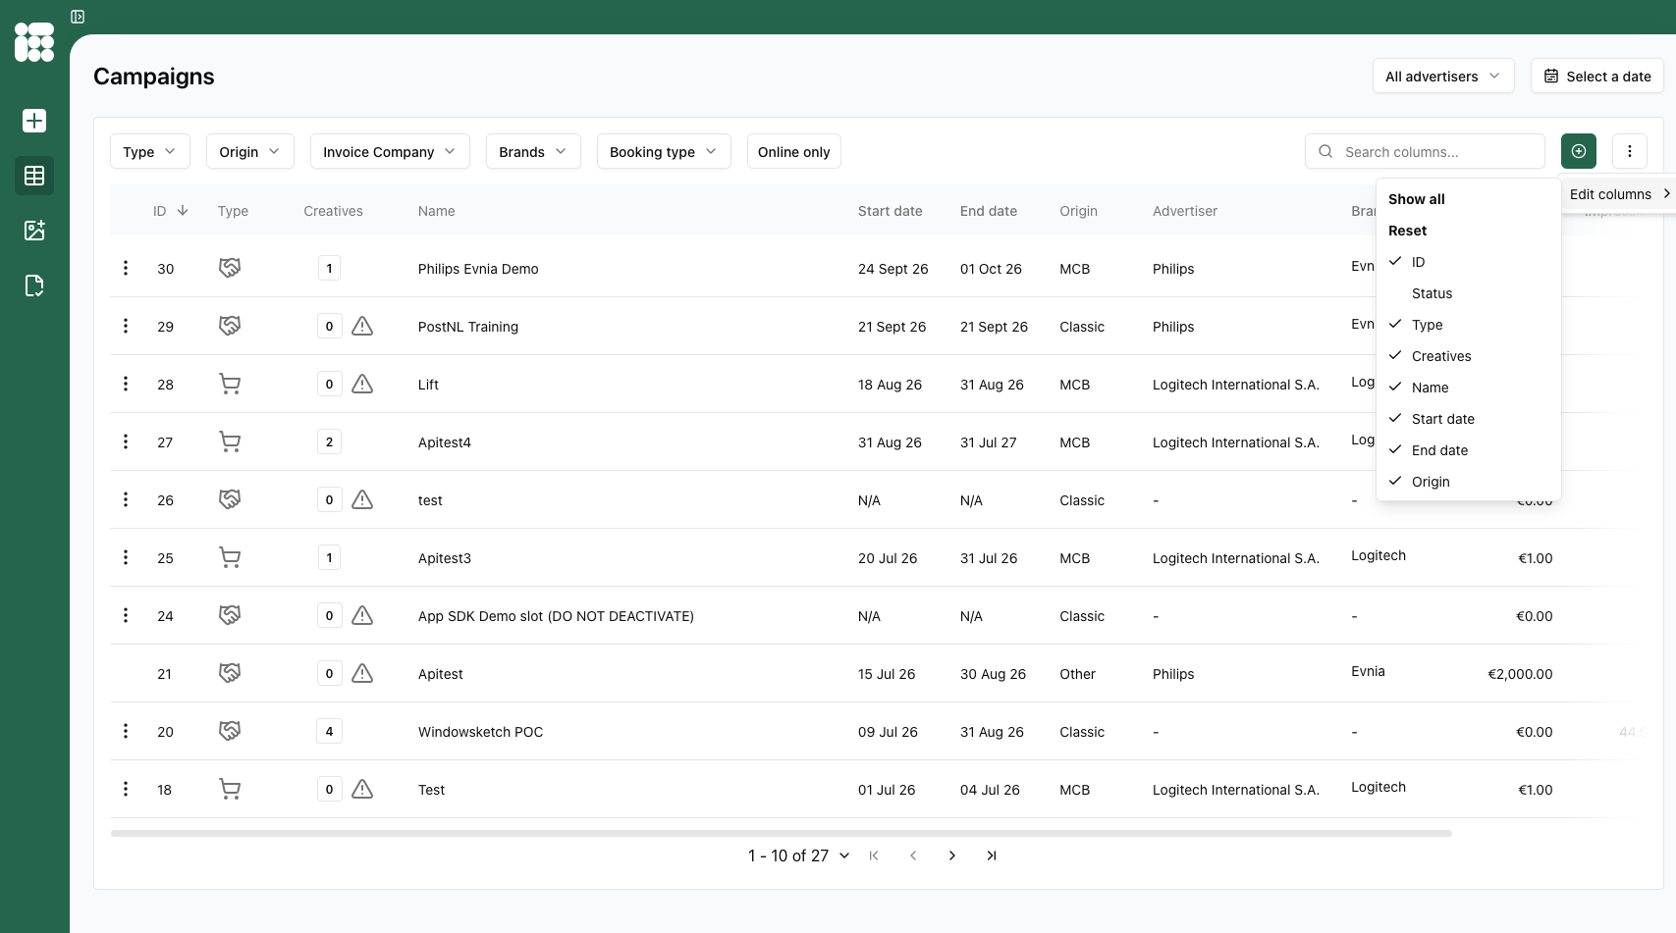1676x933 pixels.
Task: Open the All advertisers dropdown
Action: click(x=1443, y=76)
